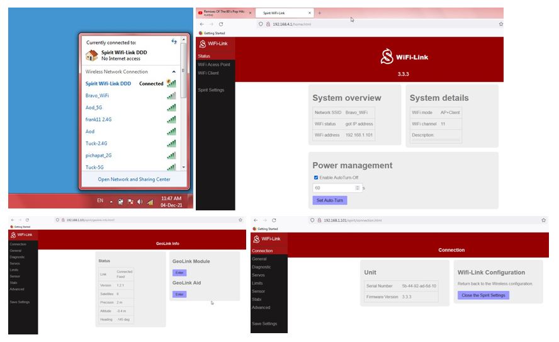Click Close the Spirit Settings button
This screenshot has height=342, width=559.
483,295
